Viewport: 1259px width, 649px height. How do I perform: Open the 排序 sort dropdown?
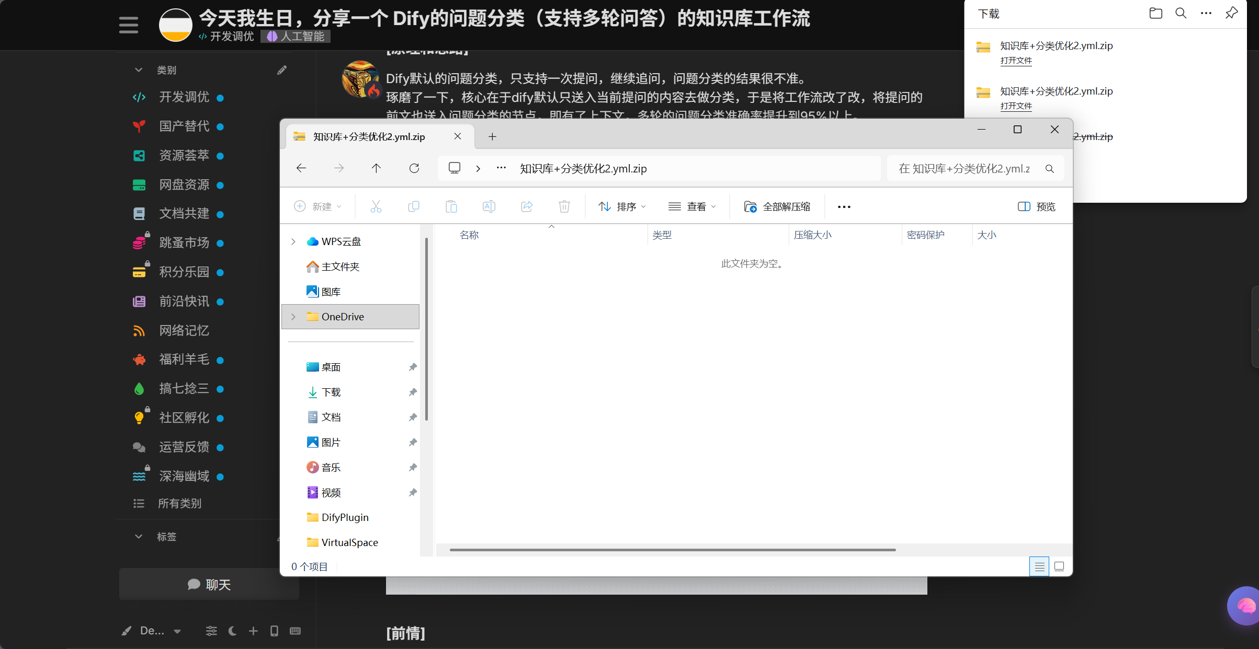point(622,207)
